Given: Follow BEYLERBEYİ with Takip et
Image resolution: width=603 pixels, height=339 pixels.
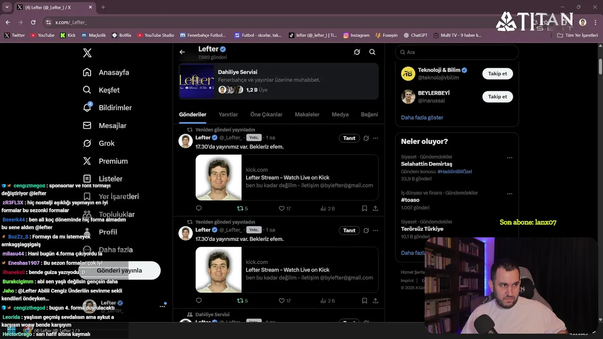Looking at the screenshot, I should 497,97.
